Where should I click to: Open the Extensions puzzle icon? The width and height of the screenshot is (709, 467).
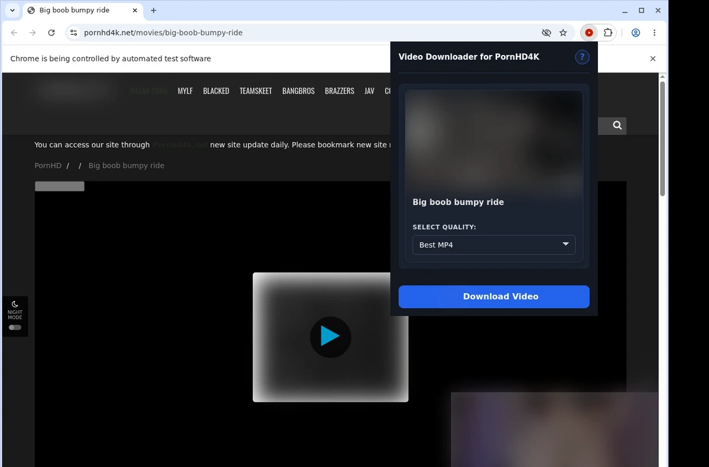[x=607, y=33]
